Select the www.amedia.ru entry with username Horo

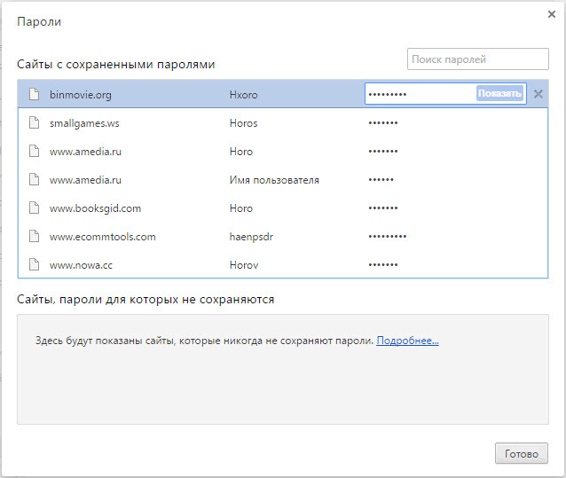pos(85,152)
